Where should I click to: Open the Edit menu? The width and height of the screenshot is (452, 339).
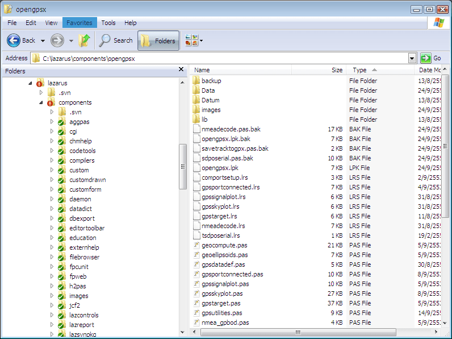tap(31, 23)
